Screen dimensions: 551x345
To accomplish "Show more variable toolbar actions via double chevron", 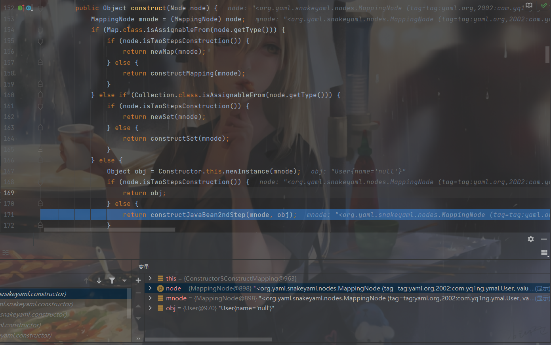I will [138, 339].
